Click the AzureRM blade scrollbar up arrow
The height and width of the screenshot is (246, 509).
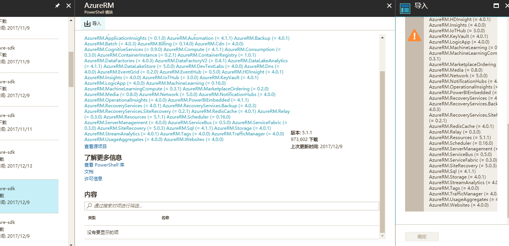(x=382, y=37)
